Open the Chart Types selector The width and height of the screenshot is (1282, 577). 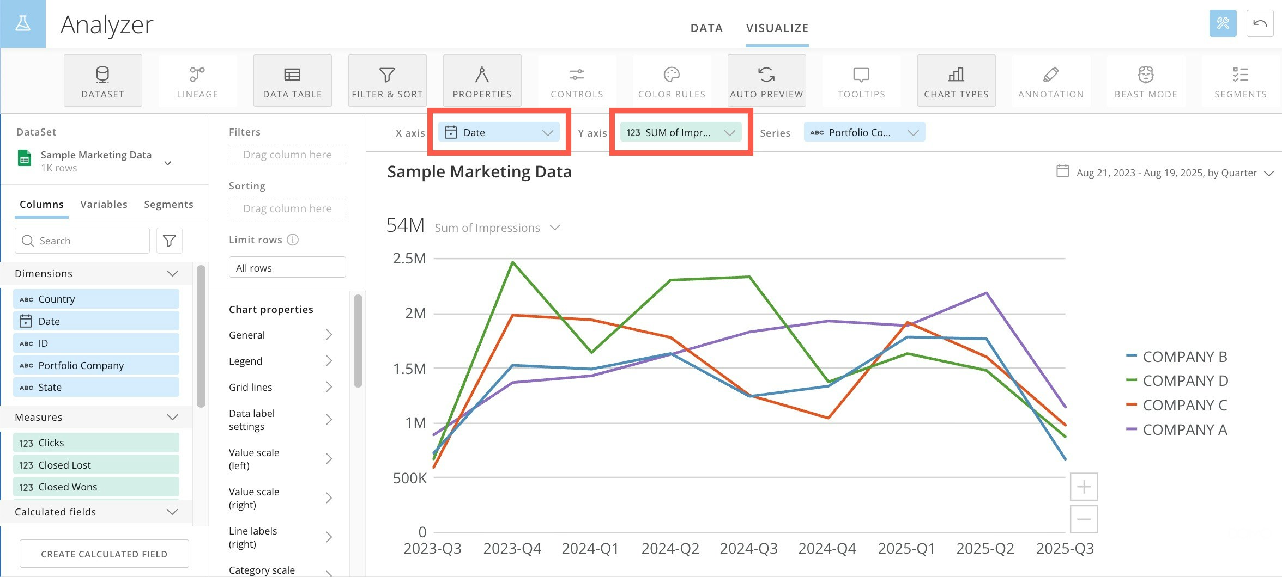(x=956, y=81)
